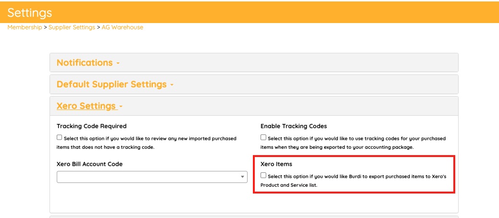Open Supplier Settings breadcrumb link
The width and height of the screenshot is (499, 218).
point(72,27)
